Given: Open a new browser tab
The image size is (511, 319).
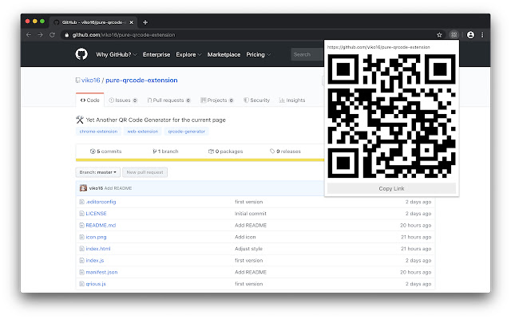Looking at the screenshot, I should [x=145, y=22].
